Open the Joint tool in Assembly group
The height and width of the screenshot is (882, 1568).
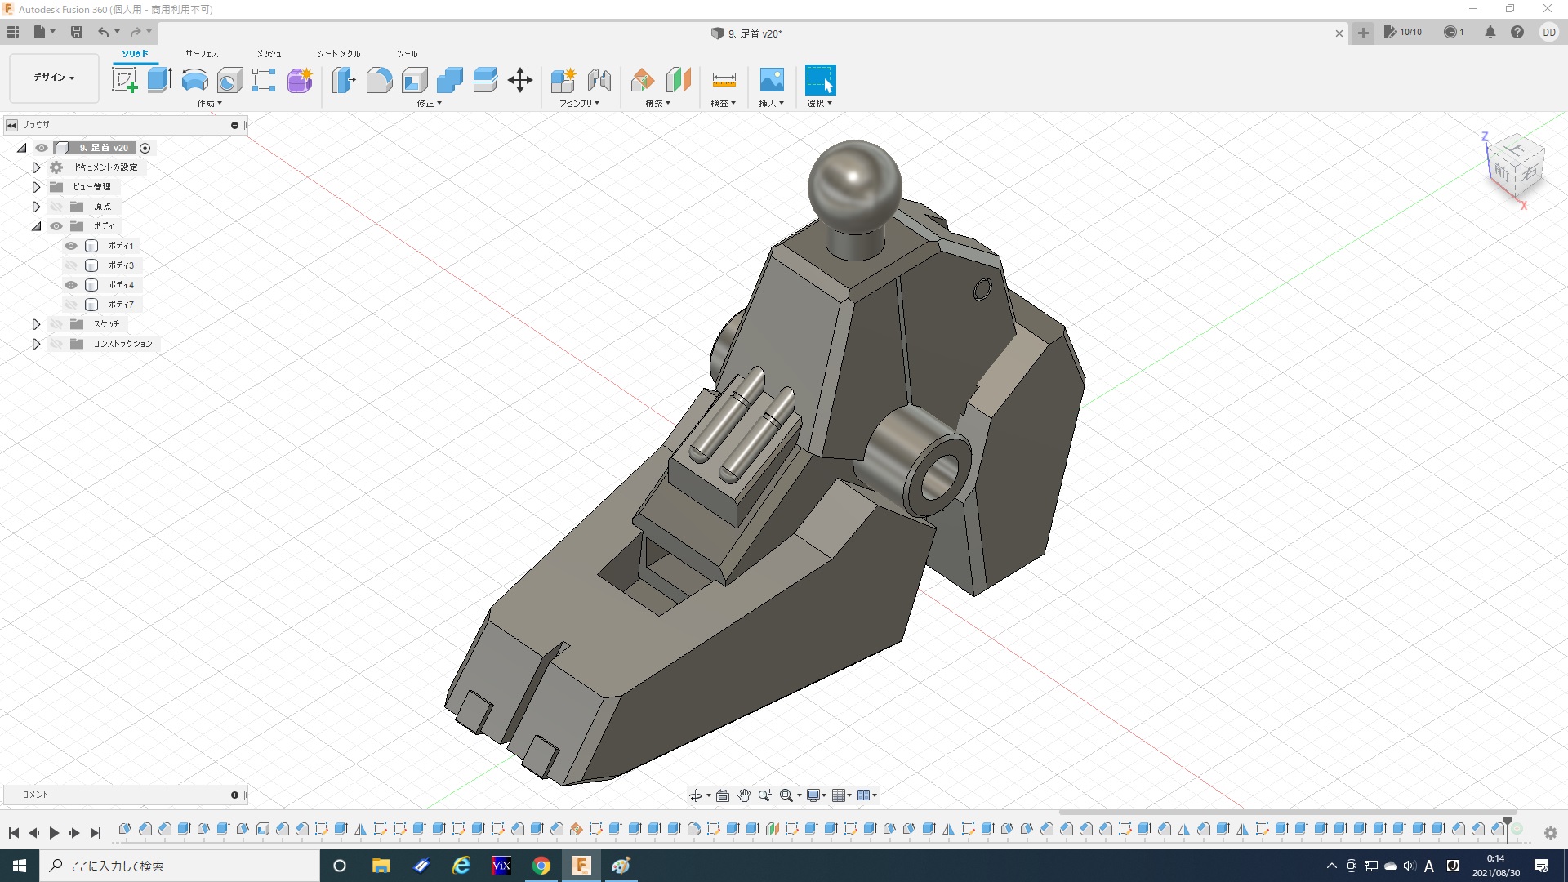599,80
